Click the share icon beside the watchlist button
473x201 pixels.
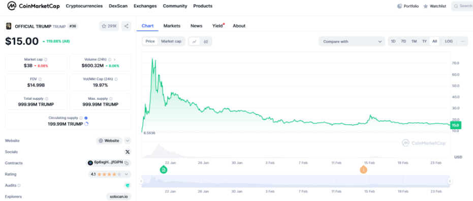click(x=127, y=26)
